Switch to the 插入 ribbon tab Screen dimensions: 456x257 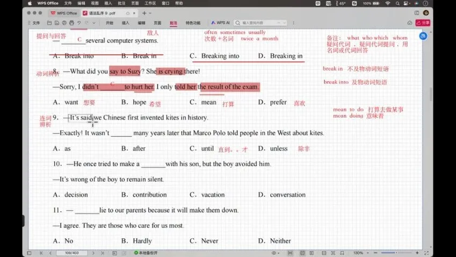pyautogui.click(x=125, y=23)
